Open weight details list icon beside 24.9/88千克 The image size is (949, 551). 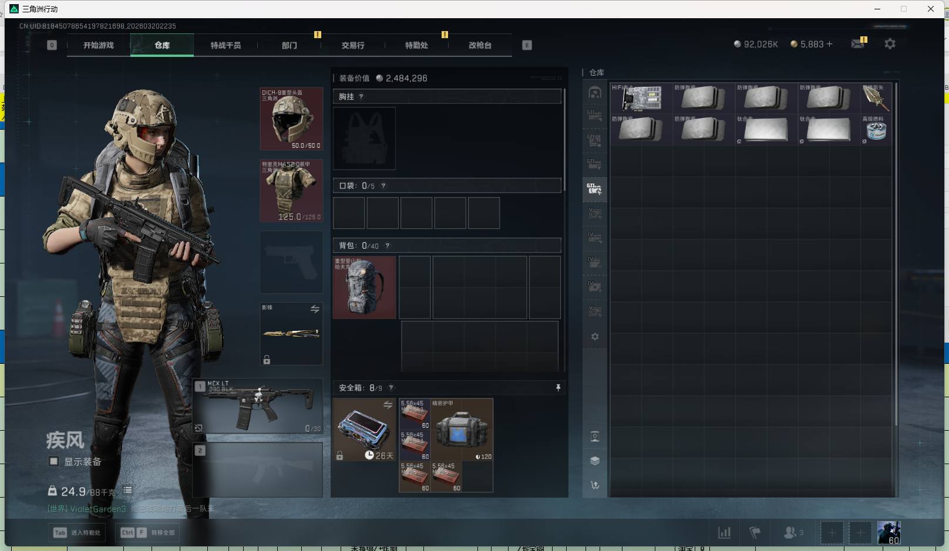pos(127,490)
